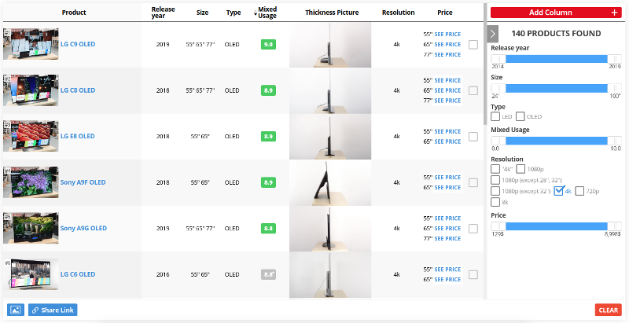
Task: Enable the OLED type checkbox
Action: click(x=520, y=116)
